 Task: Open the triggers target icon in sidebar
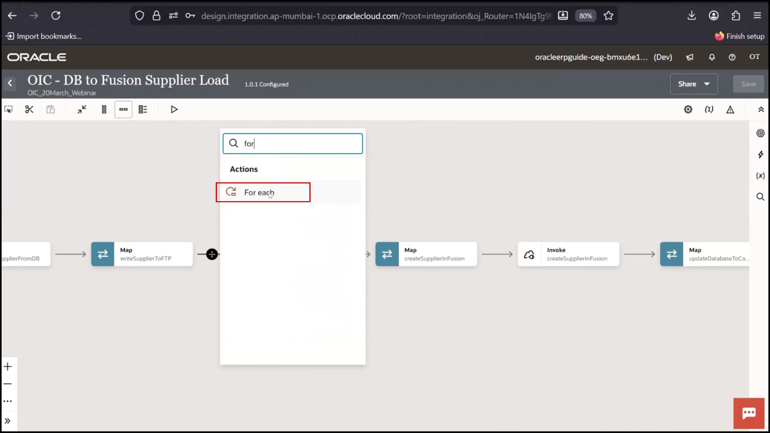click(760, 133)
